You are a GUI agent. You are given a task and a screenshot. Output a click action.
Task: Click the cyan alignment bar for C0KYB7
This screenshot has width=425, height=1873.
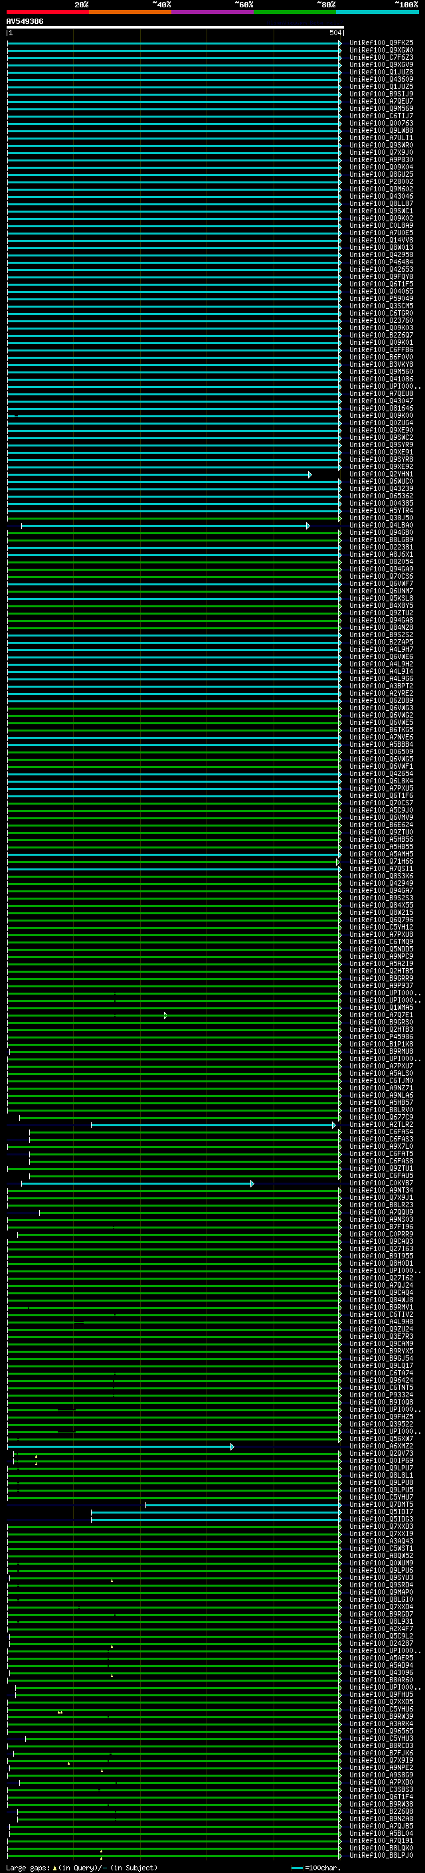[137, 1184]
